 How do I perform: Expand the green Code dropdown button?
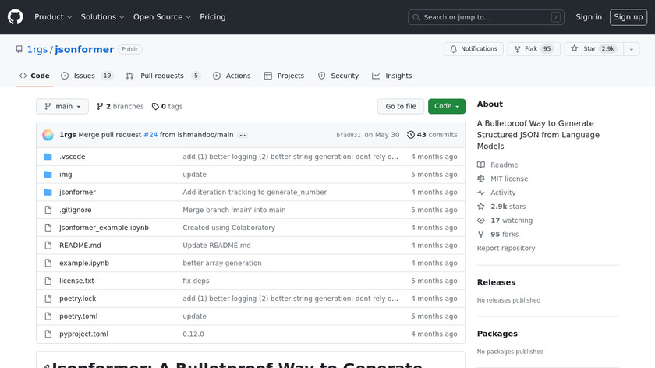click(447, 107)
